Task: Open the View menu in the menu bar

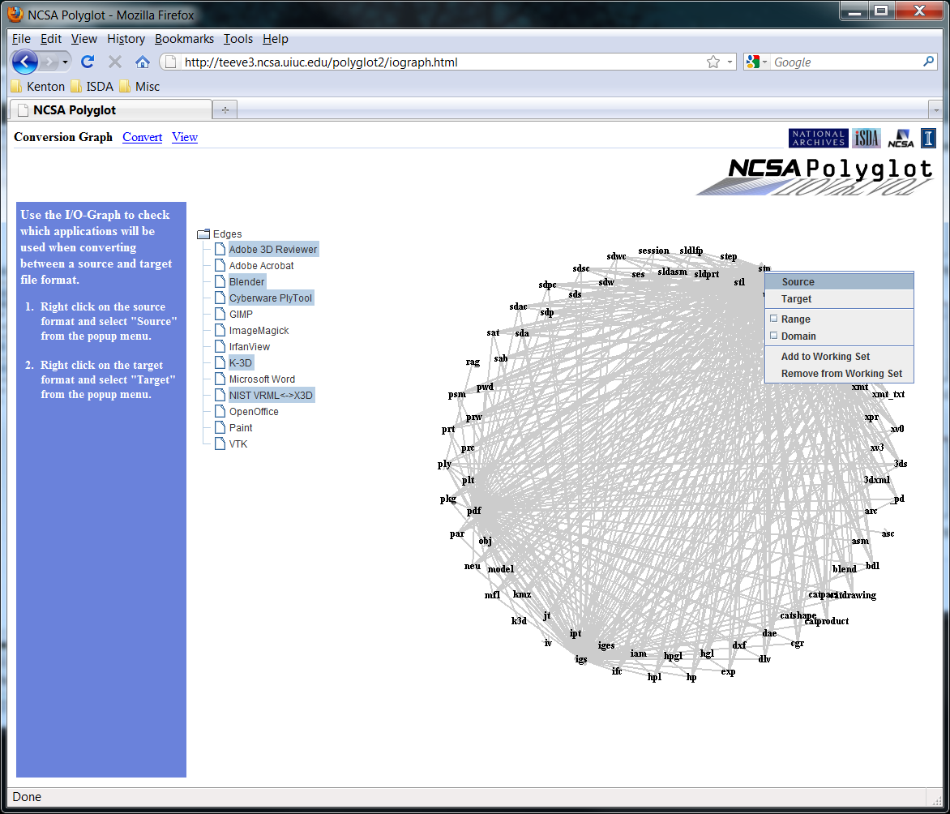Action: 83,39
